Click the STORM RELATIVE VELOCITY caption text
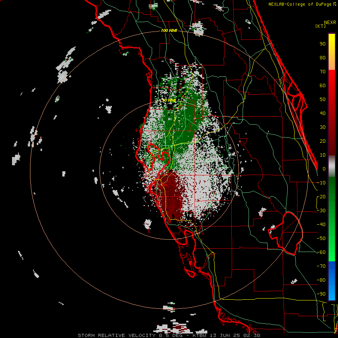338x338 pixels. [x=116, y=335]
